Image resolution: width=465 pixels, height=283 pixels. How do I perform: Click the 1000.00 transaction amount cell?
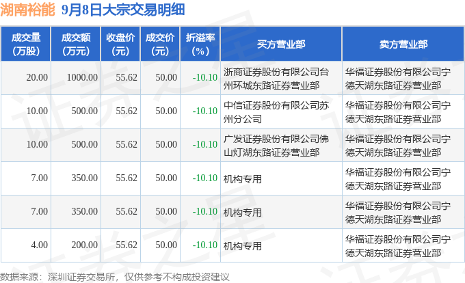tap(76, 78)
